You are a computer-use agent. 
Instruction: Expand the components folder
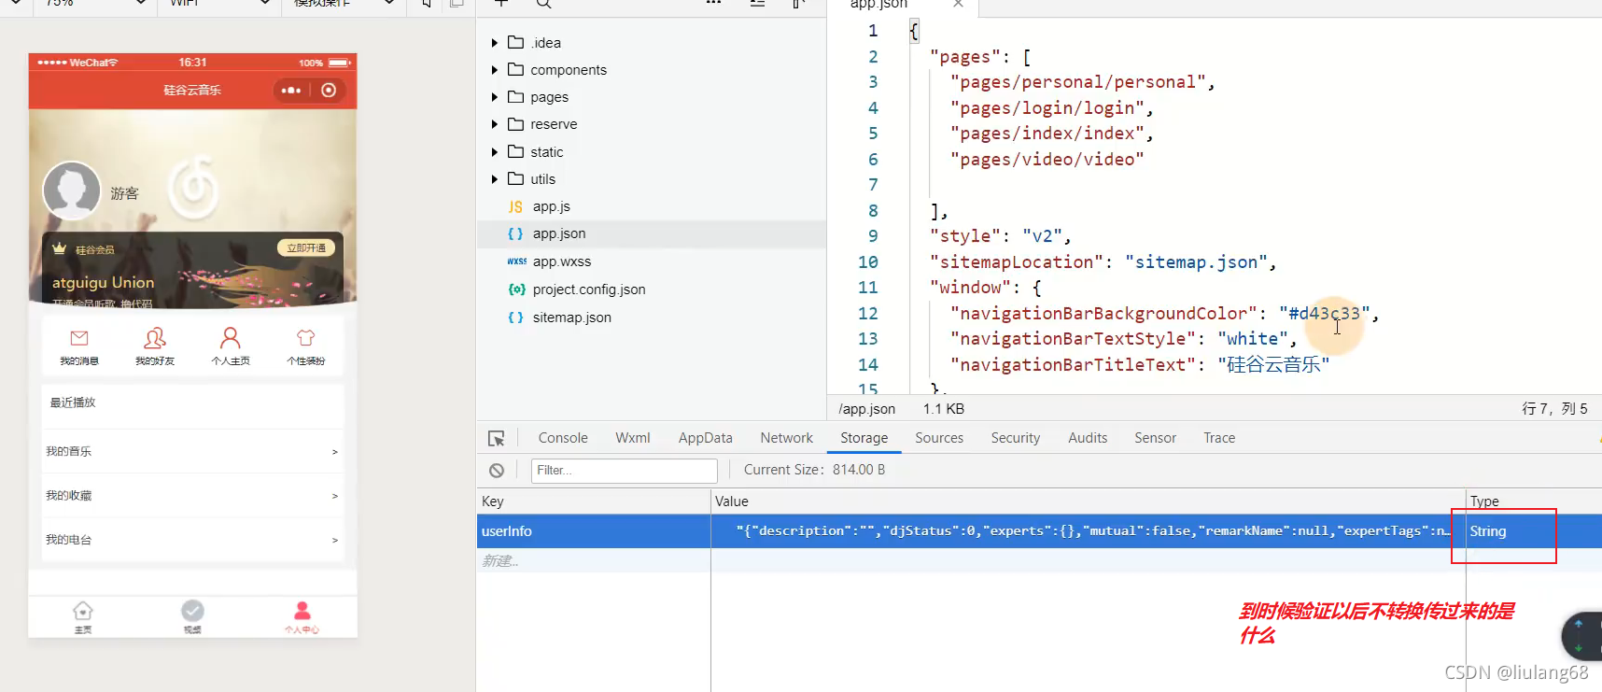click(495, 70)
